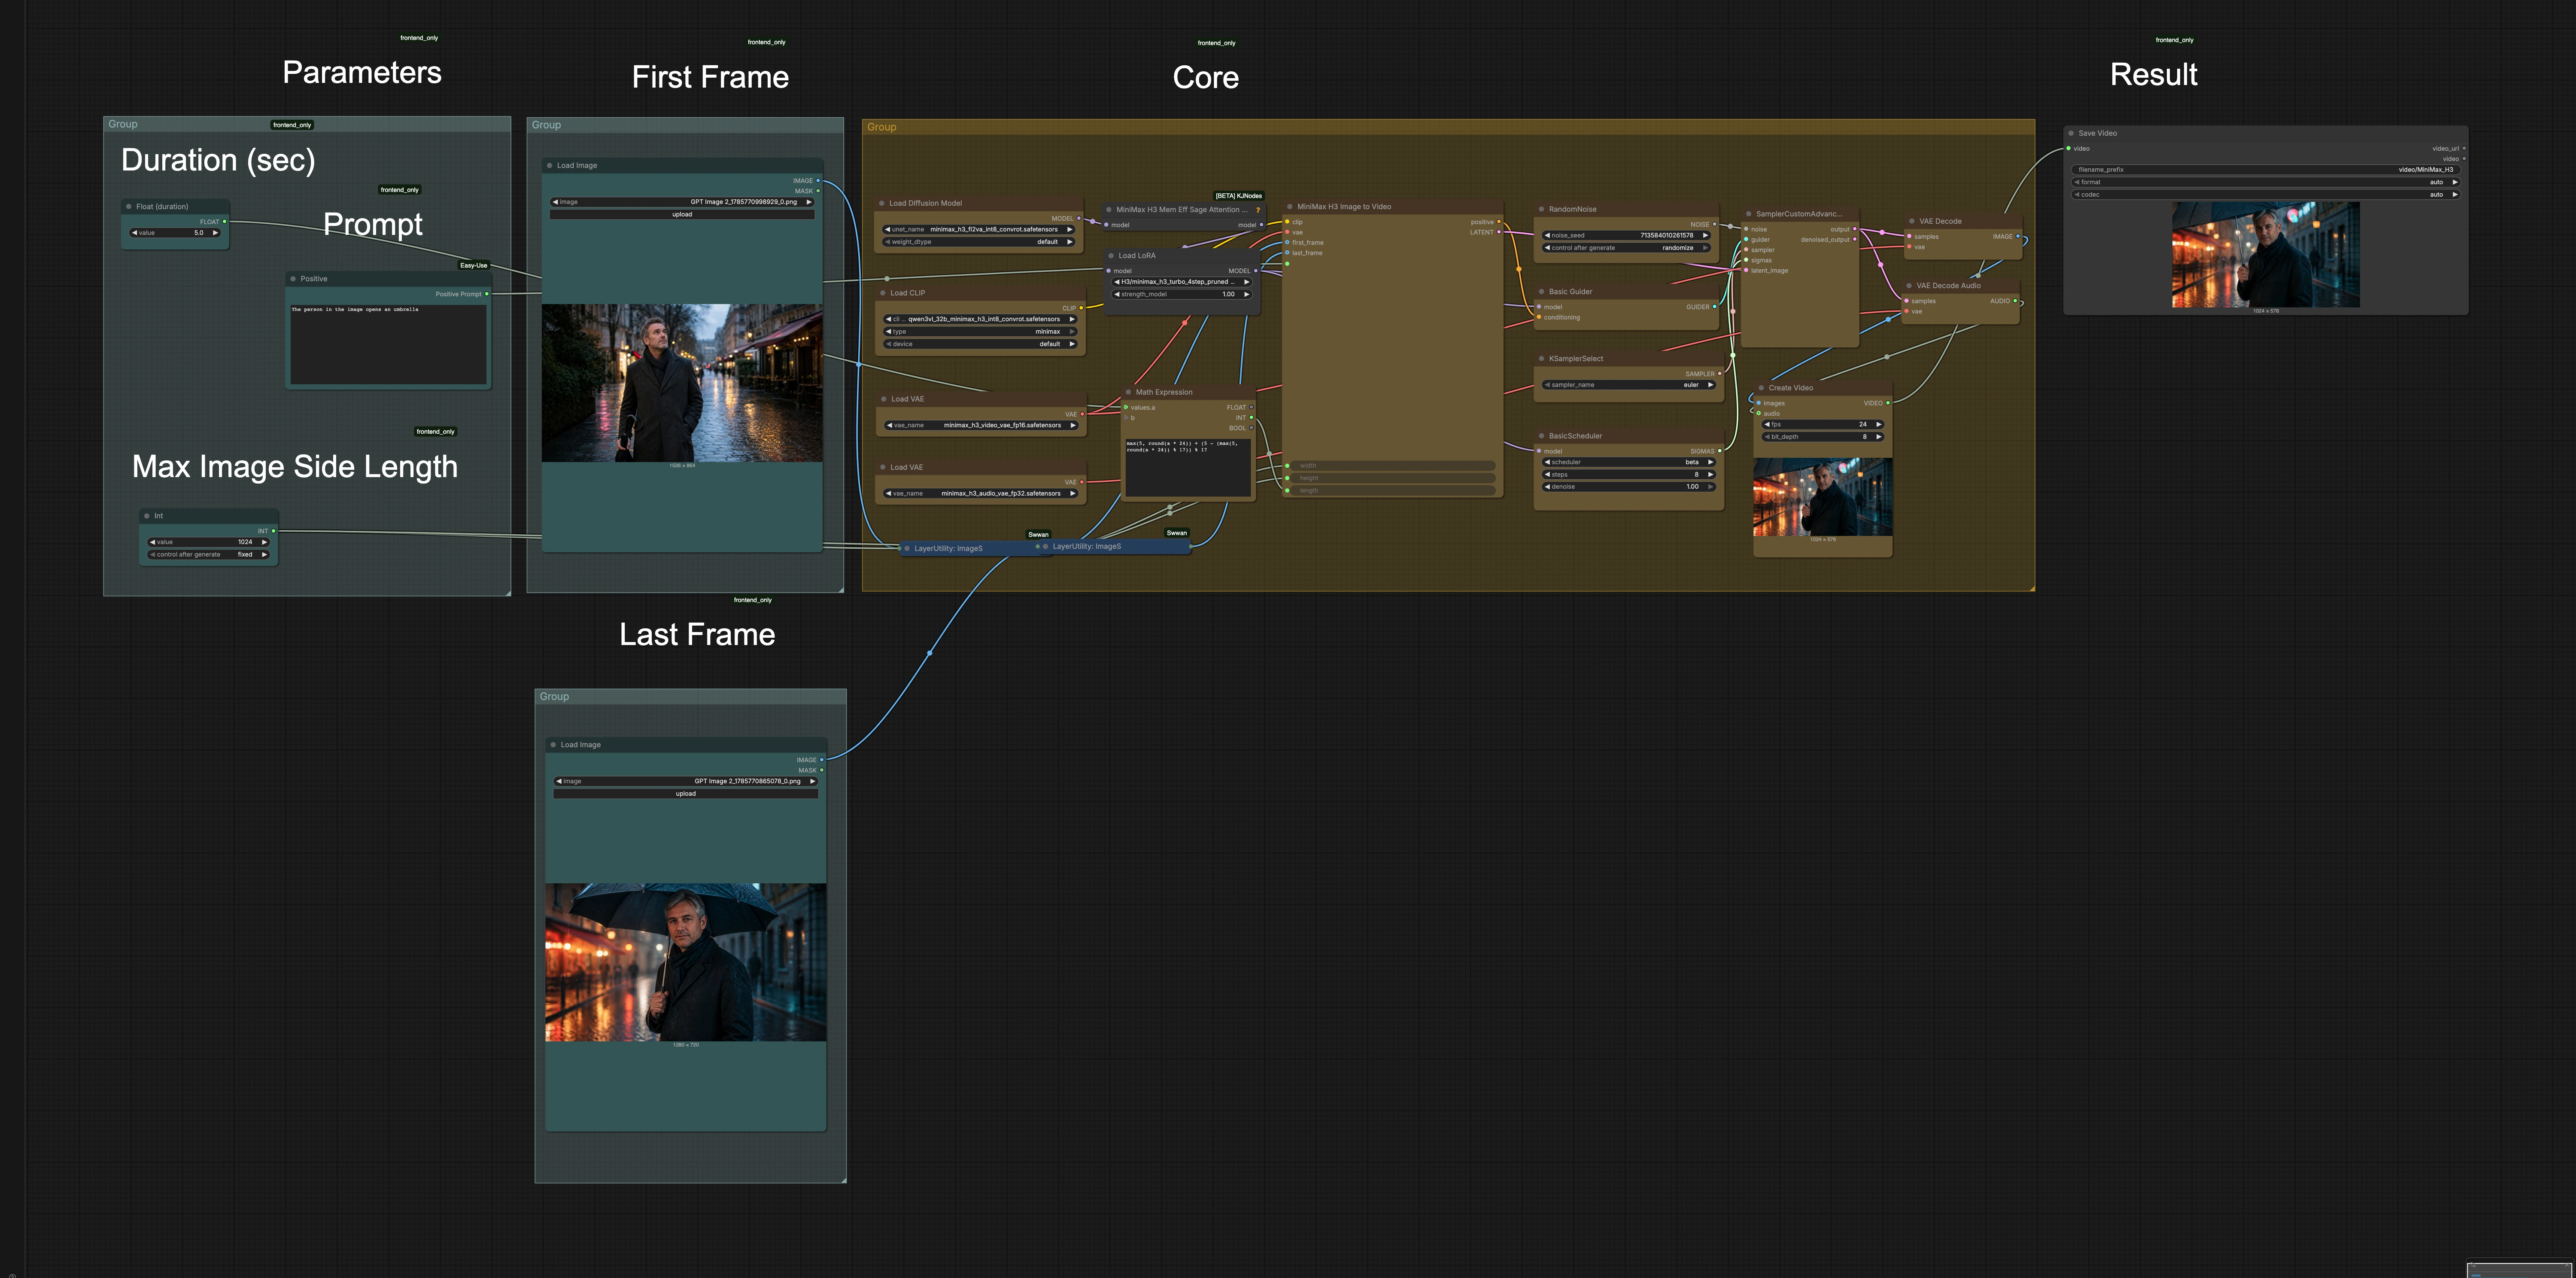The image size is (2576, 1278).
Task: Open the weight_dtype dropdown
Action: pyautogui.click(x=978, y=242)
